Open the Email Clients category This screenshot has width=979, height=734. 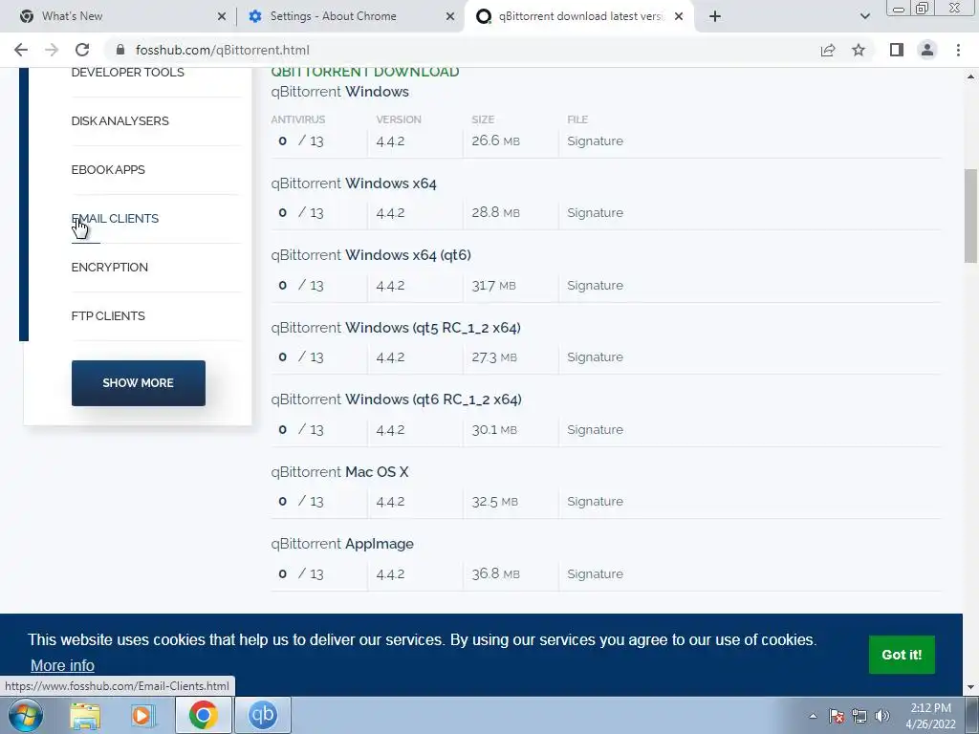(x=115, y=219)
